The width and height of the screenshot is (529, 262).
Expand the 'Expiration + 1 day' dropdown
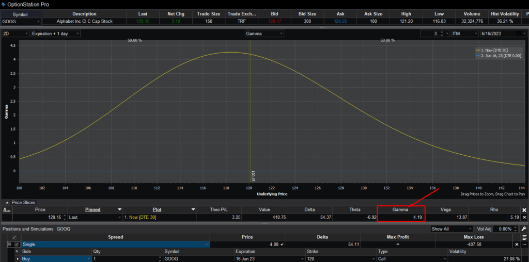(x=55, y=34)
